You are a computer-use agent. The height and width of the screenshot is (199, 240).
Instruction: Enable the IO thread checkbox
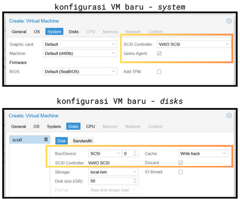180,172
